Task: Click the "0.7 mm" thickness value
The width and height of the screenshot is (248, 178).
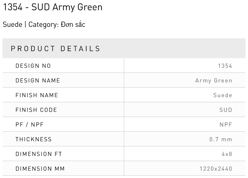Action: point(221,139)
